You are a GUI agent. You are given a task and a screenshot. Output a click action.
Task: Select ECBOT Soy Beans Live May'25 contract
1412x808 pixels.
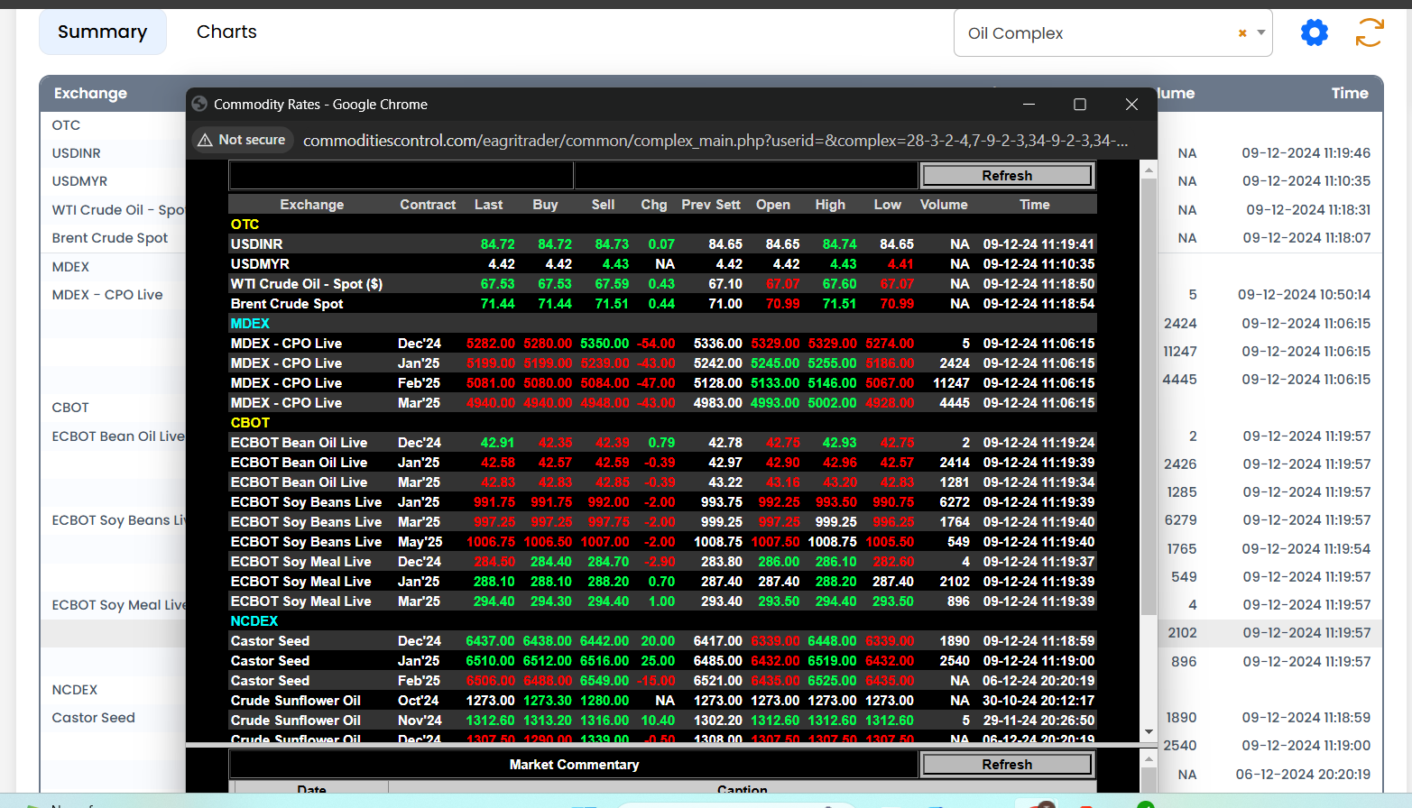[x=662, y=542]
